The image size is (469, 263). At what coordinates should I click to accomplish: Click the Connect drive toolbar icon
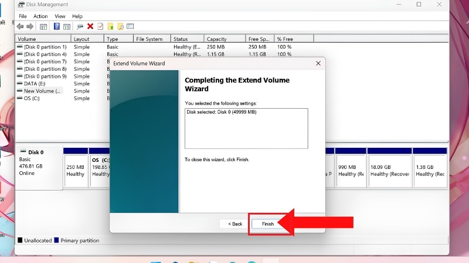[x=80, y=26]
